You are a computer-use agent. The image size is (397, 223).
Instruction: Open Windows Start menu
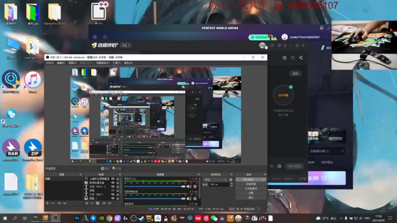click(x=4, y=218)
